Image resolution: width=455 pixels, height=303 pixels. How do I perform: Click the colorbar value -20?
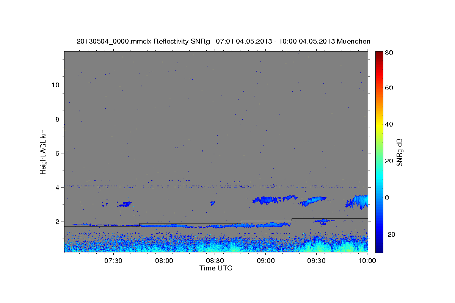(390, 235)
